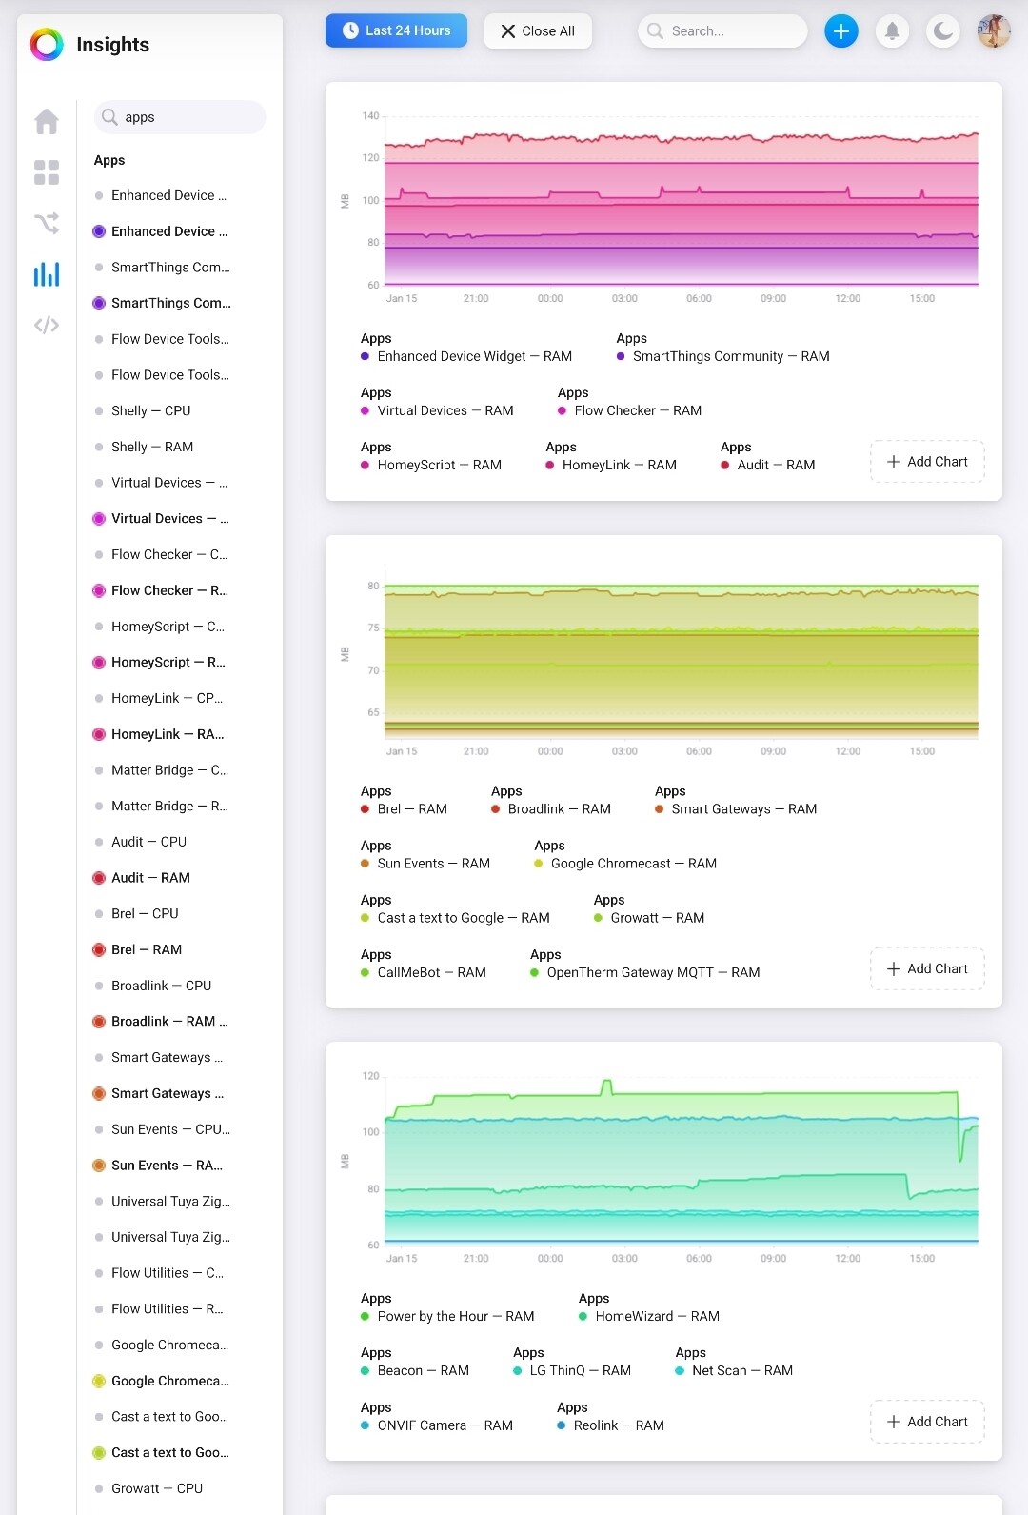Open the user profile avatar
1028x1515 pixels.
click(x=994, y=31)
